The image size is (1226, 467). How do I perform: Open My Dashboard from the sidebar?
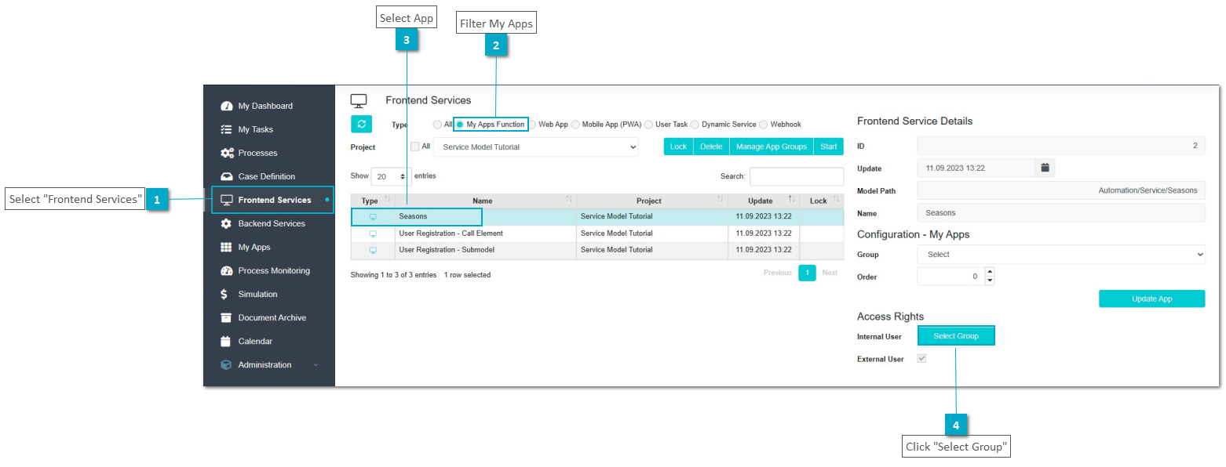[265, 106]
